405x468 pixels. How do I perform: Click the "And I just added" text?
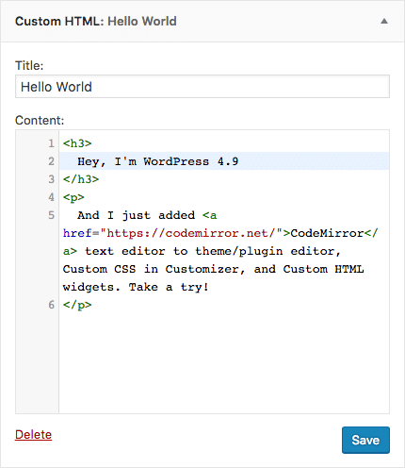(x=136, y=215)
